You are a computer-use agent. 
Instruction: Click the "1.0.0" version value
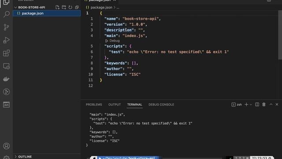[137, 24]
